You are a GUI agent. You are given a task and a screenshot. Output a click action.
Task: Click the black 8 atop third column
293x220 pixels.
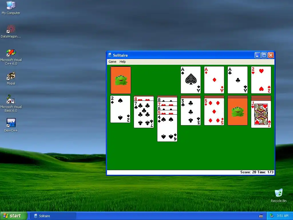pyautogui.click(x=167, y=99)
